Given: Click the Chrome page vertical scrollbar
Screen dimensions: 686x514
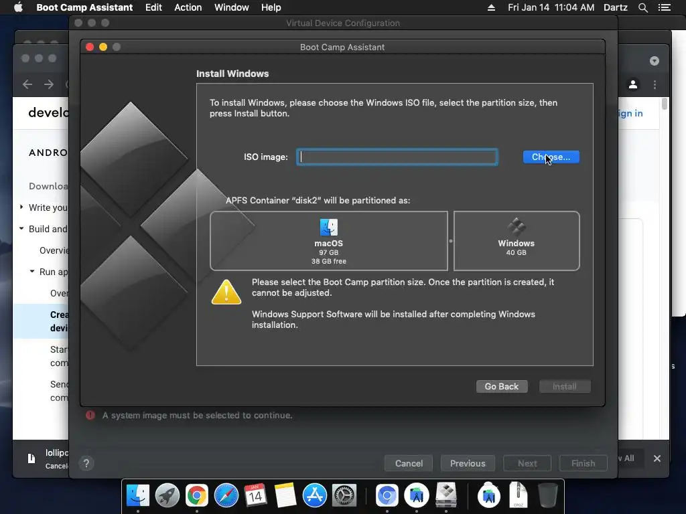Looking at the screenshot, I should (x=664, y=104).
